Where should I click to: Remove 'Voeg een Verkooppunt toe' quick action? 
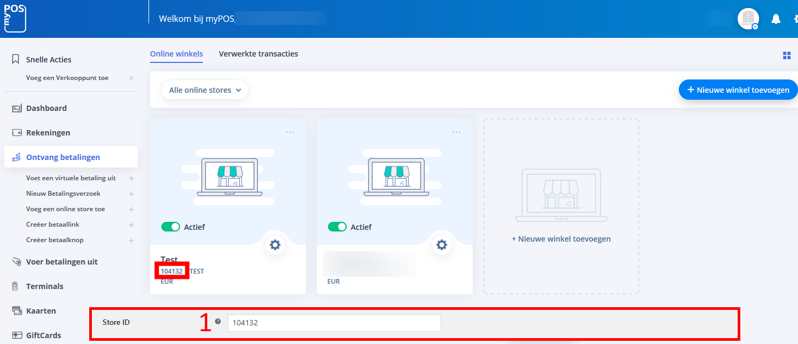(131, 78)
